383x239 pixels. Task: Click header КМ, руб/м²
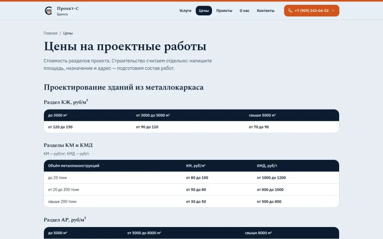click(195, 166)
